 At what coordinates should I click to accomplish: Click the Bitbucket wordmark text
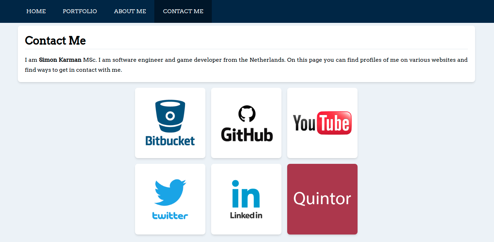170,141
